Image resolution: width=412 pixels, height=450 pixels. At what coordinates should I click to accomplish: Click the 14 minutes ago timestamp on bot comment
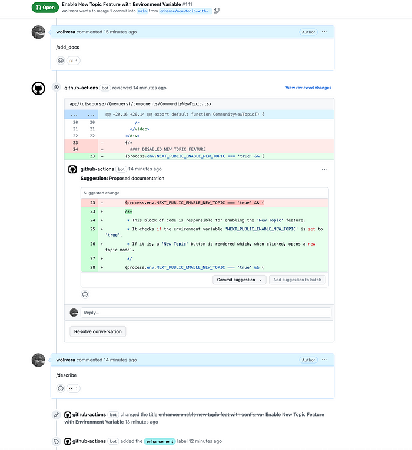(x=145, y=169)
